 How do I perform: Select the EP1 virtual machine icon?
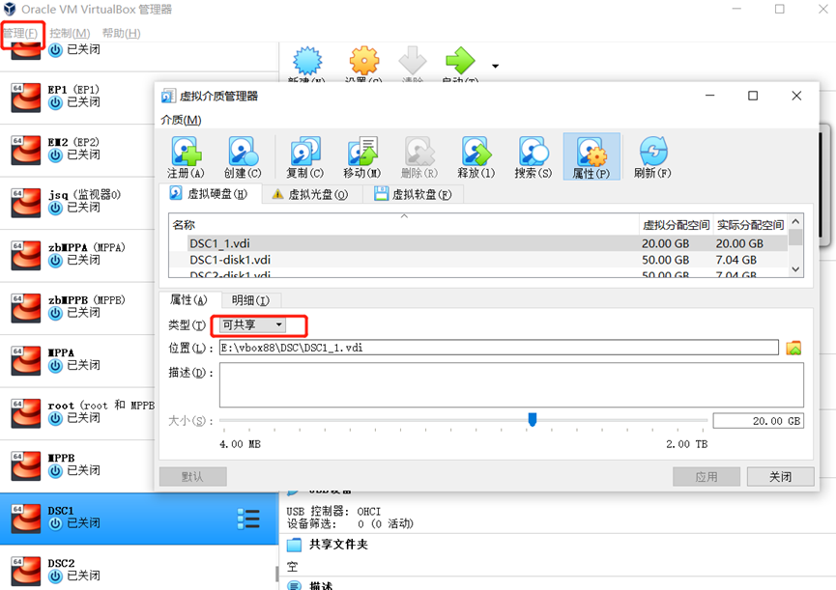click(x=25, y=98)
